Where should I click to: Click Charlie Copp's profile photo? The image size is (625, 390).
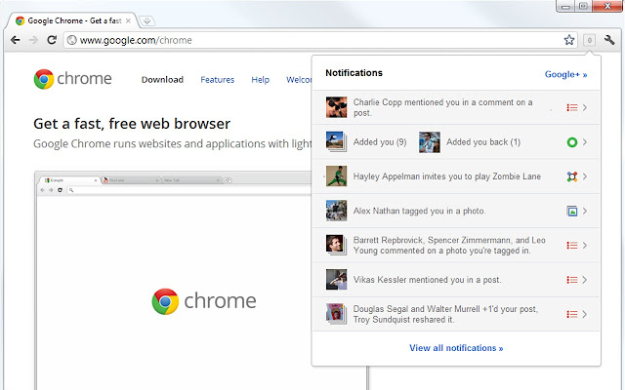pyautogui.click(x=336, y=107)
